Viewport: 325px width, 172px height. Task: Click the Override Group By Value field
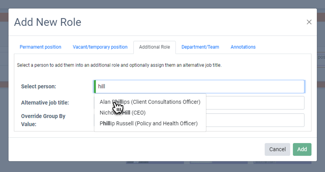click(255, 120)
